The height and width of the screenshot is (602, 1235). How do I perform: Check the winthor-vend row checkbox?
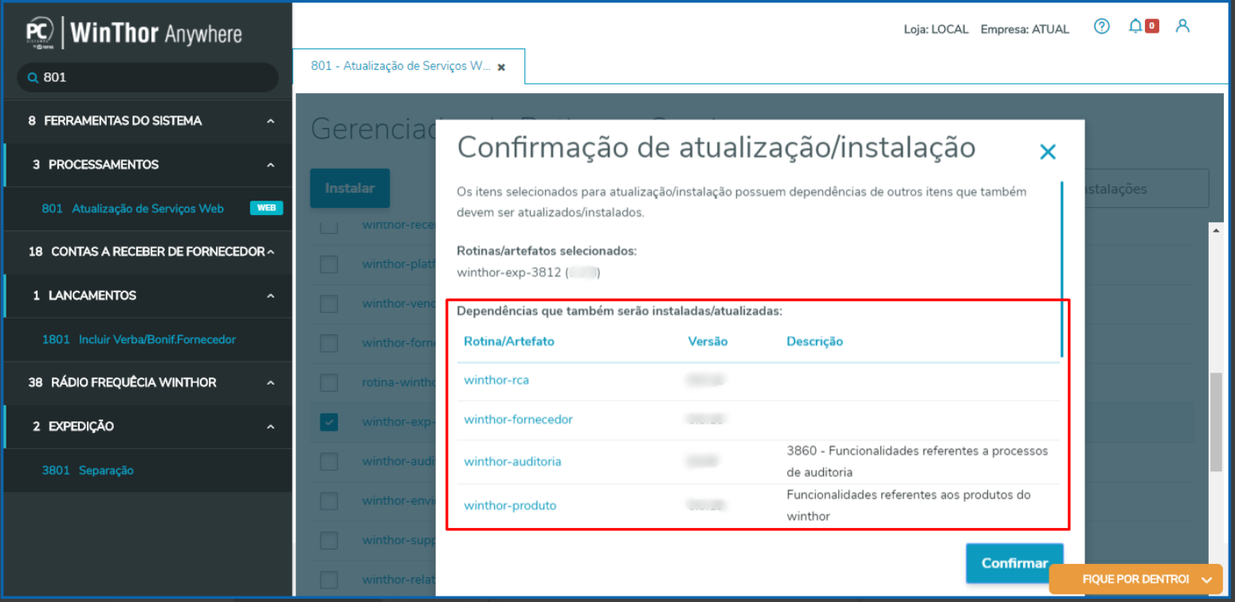(x=329, y=303)
